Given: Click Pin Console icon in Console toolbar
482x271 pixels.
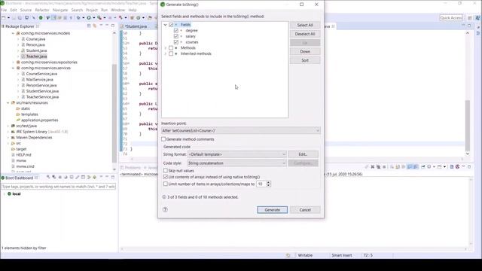Looking at the screenshot, I should [423, 167].
